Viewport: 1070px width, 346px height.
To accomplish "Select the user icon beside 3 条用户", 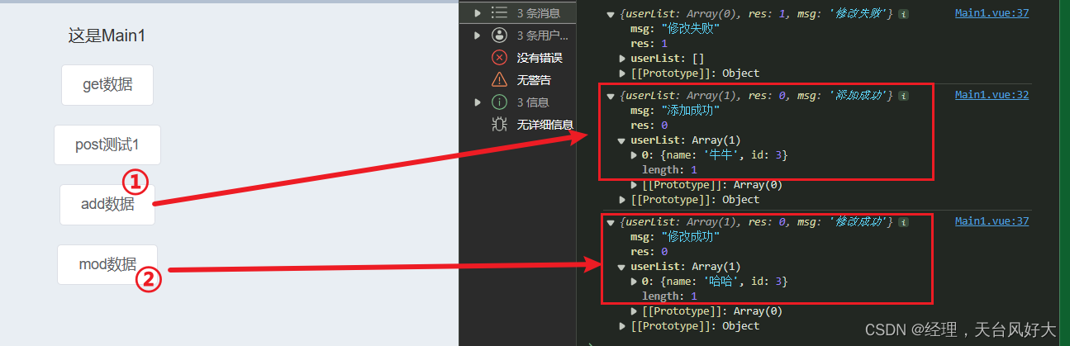I will pyautogui.click(x=499, y=35).
